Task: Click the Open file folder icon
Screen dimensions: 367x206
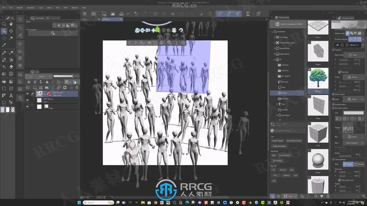Action: coord(113,14)
